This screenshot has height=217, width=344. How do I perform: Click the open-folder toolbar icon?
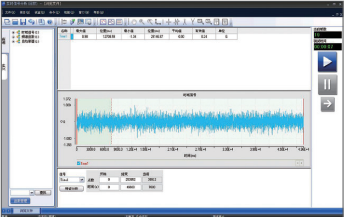click(x=15, y=22)
